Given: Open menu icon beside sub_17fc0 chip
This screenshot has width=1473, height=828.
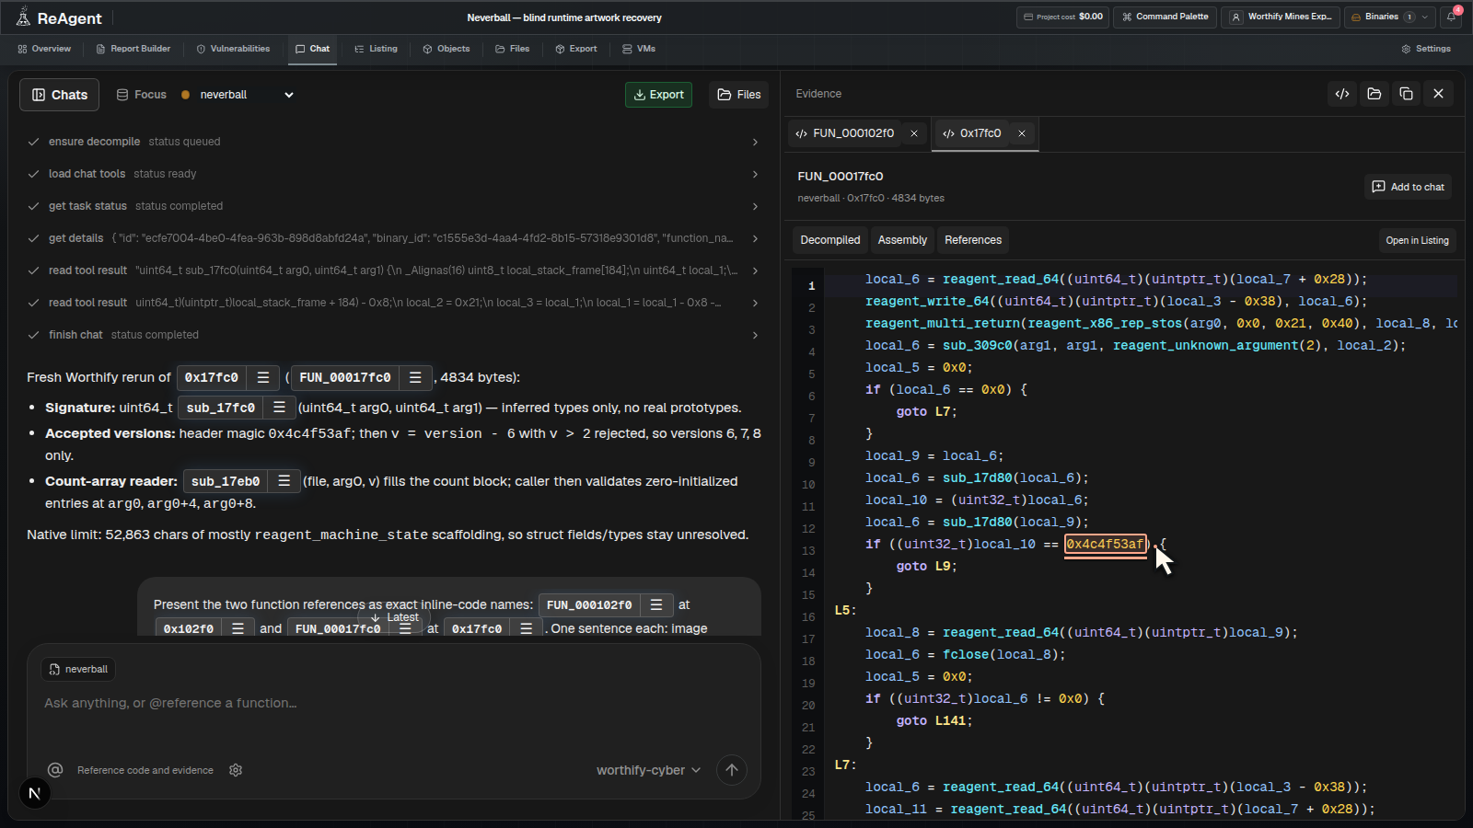Looking at the screenshot, I should point(279,408).
